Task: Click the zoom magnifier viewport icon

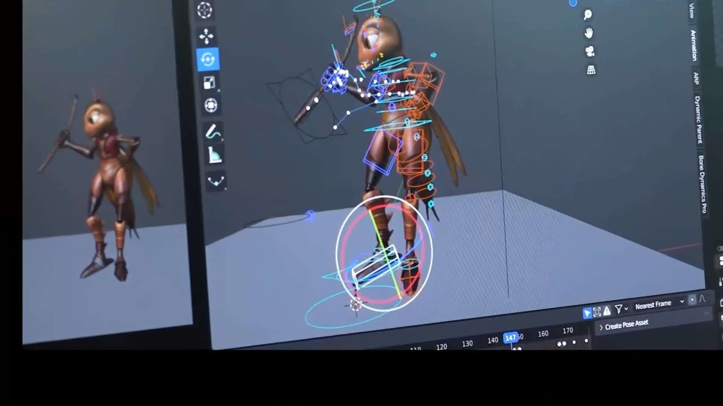Action: click(587, 15)
